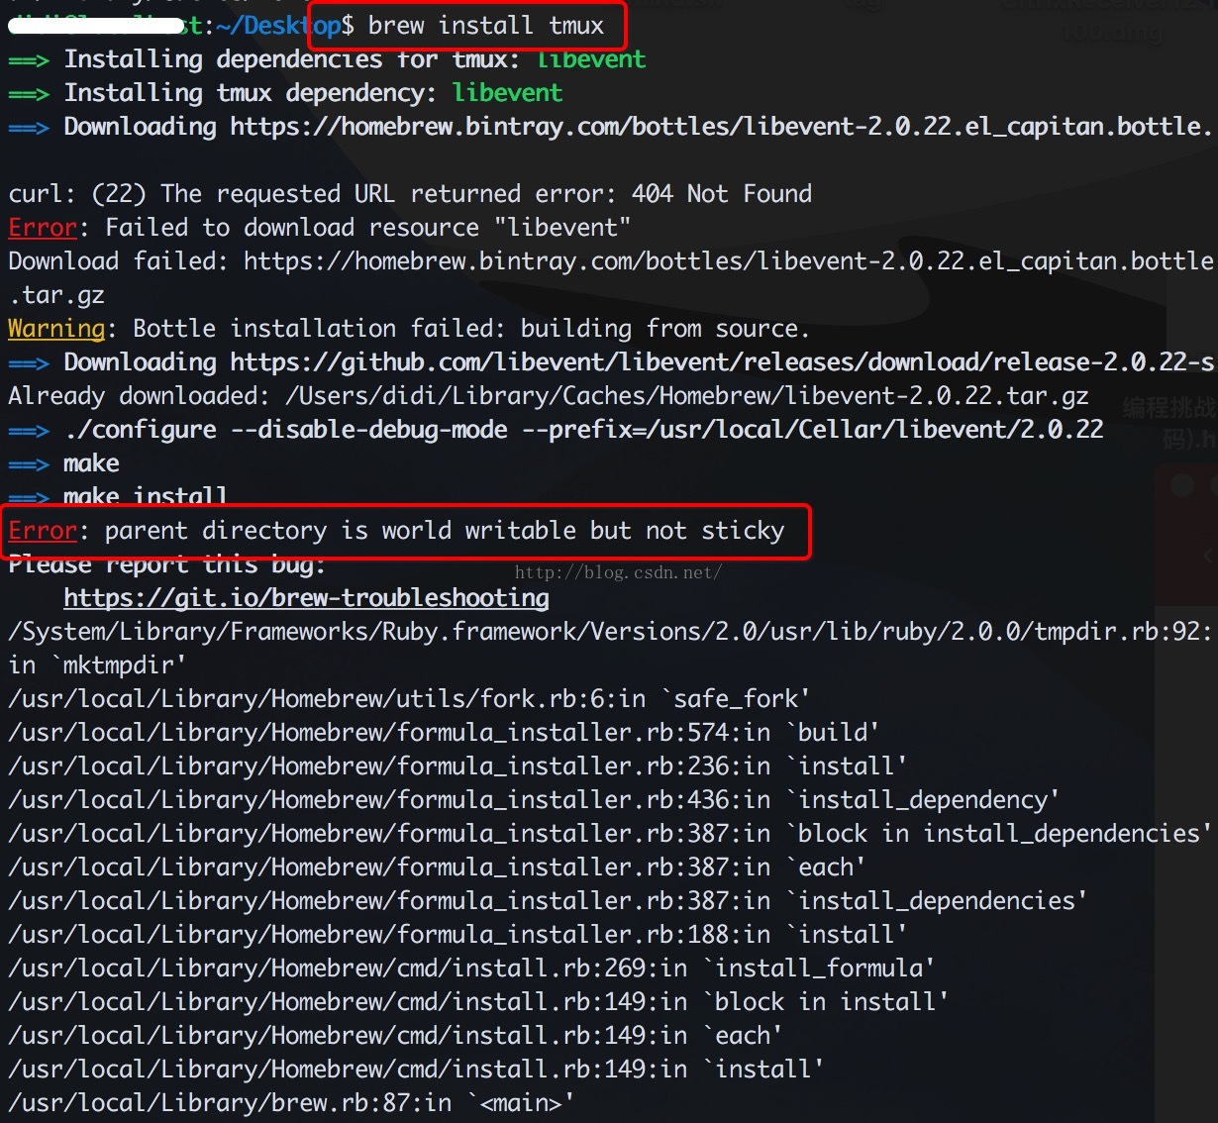The image size is (1218, 1123).
Task: Click the arrow beside the "./configure" line
Action: (x=28, y=431)
